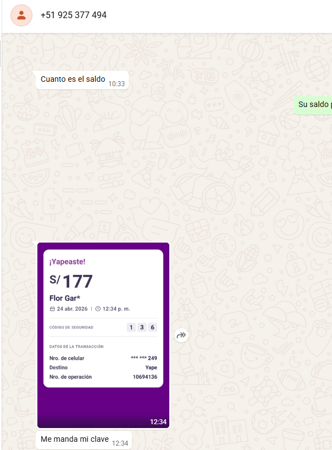Open the Yape receipt image in the viewer
Screen dimensions: 332x450
[103, 335]
